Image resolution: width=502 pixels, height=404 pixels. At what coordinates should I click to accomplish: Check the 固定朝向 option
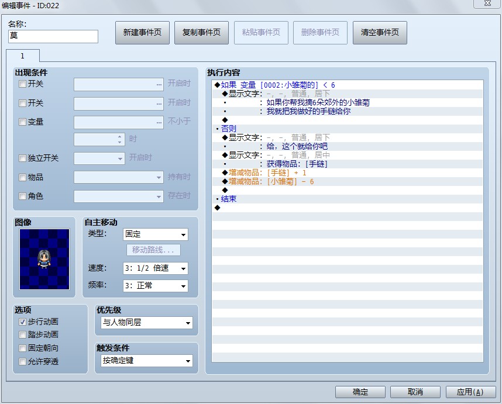[22, 348]
